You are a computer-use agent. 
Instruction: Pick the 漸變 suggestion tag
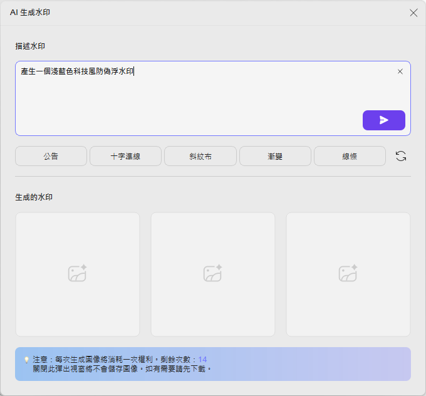point(275,156)
